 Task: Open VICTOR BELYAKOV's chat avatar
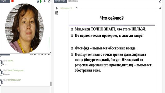point(1,82)
